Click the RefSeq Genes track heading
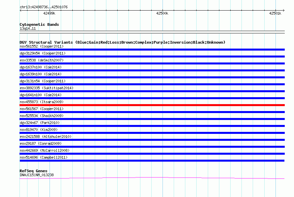This screenshot has height=197, width=294. tap(34, 171)
